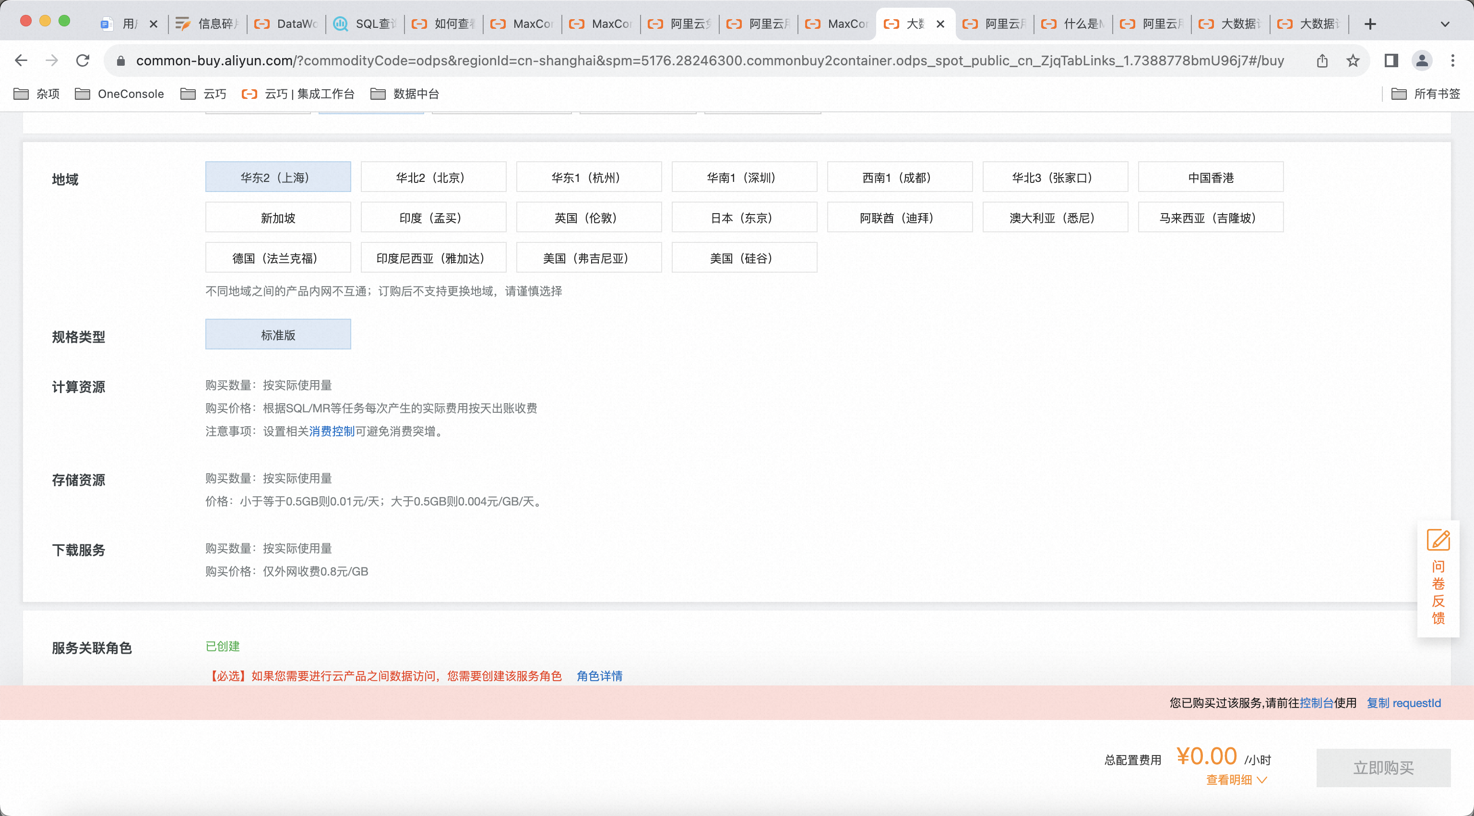Open the 所有书签 all-bookmarks folder
This screenshot has height=816, width=1474.
(x=1426, y=93)
